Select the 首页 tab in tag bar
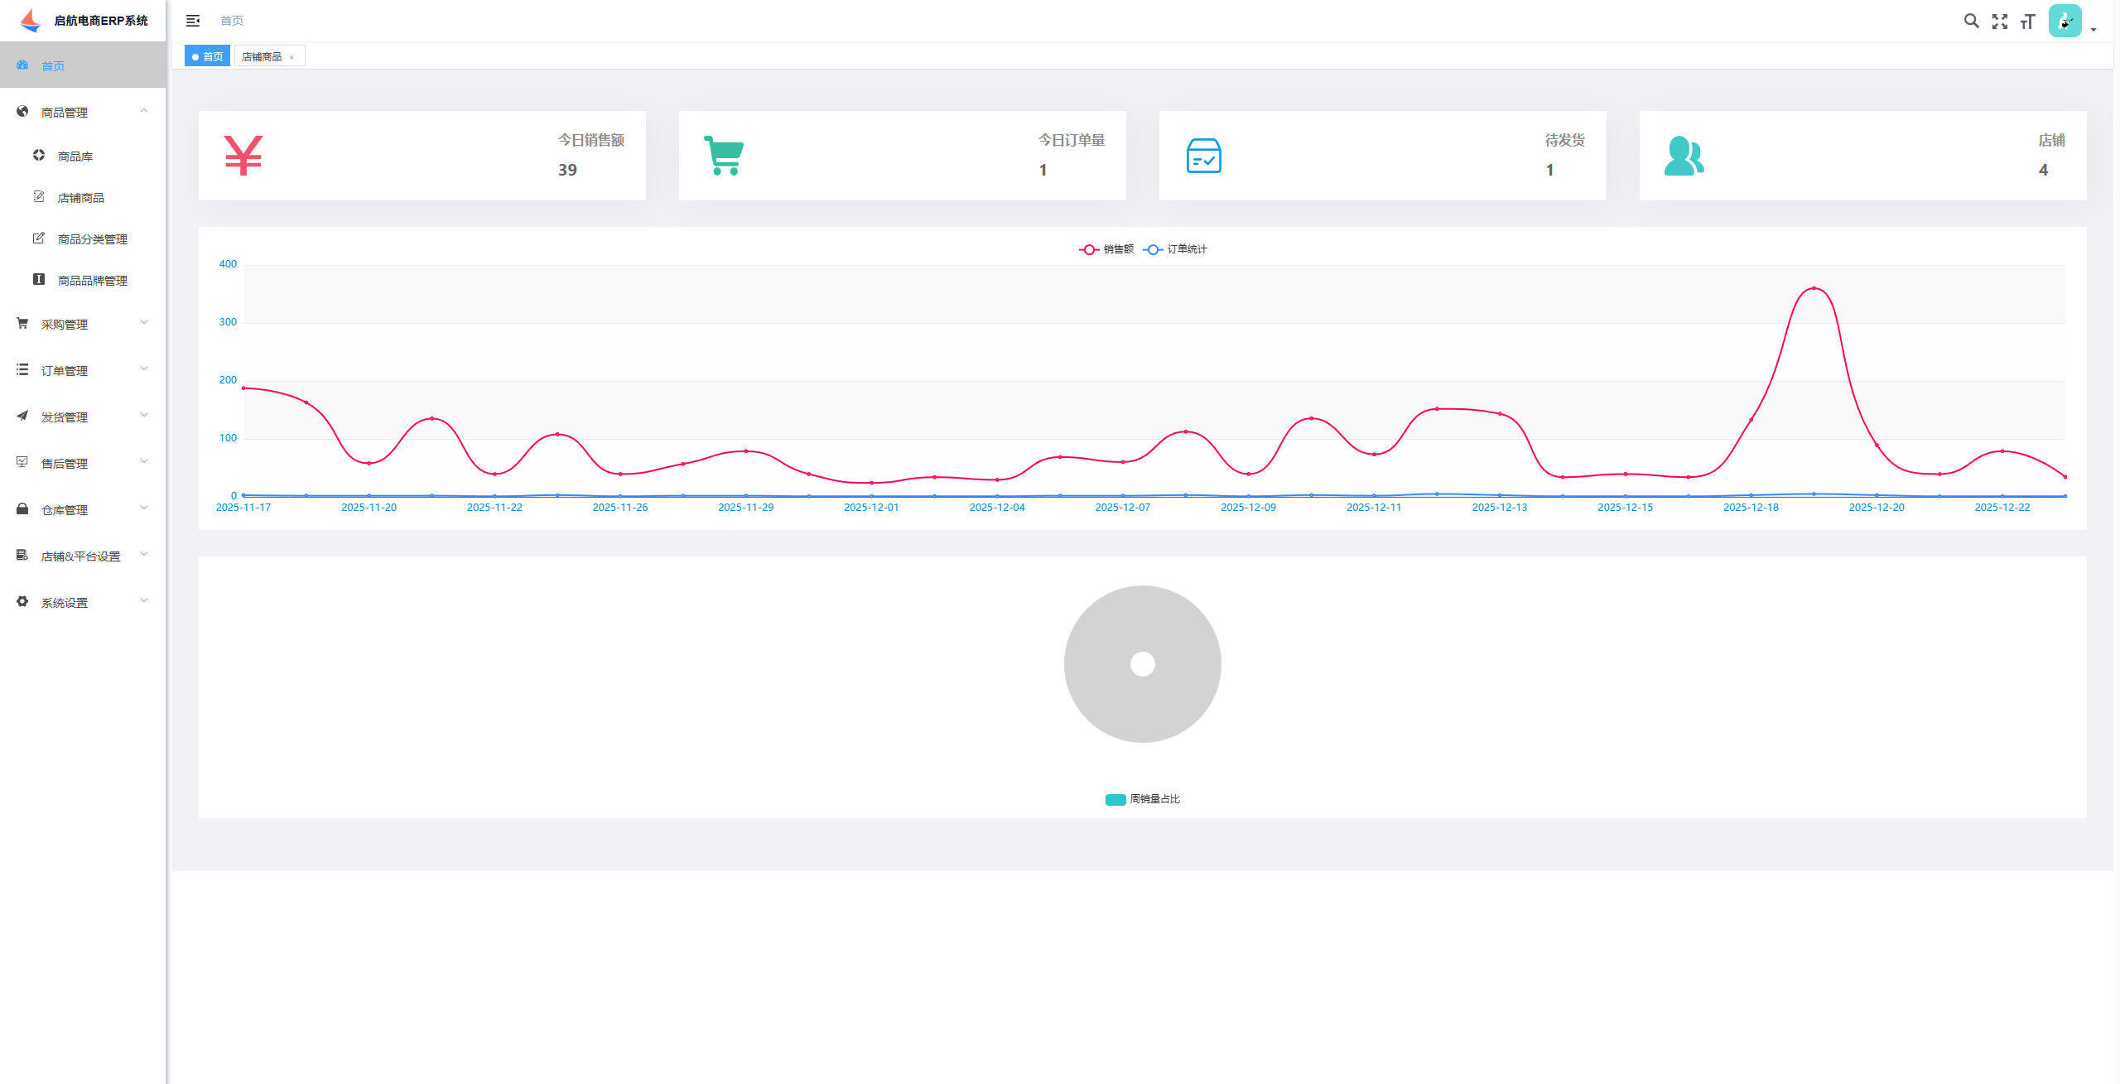2120x1084 pixels. 207,56
